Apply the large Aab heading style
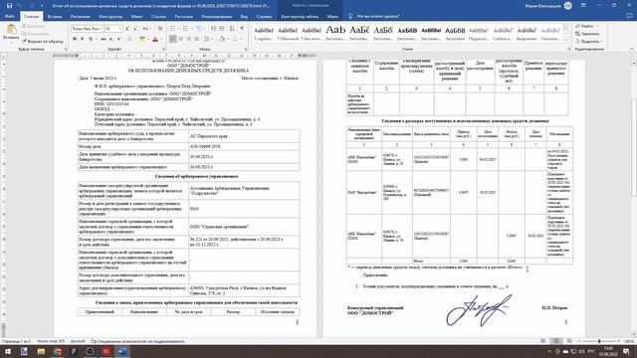Image resolution: width=637 pixels, height=358 pixels. coord(335,33)
